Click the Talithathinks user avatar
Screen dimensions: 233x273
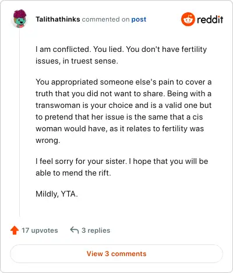pos(20,19)
